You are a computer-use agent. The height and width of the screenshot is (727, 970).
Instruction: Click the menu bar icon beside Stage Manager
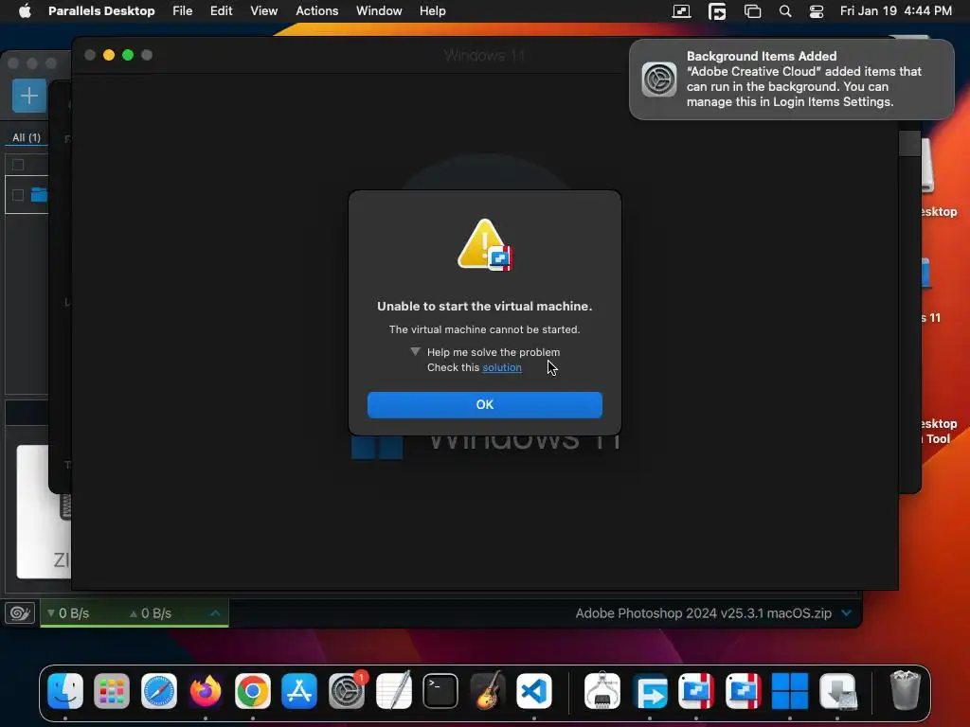tap(717, 11)
